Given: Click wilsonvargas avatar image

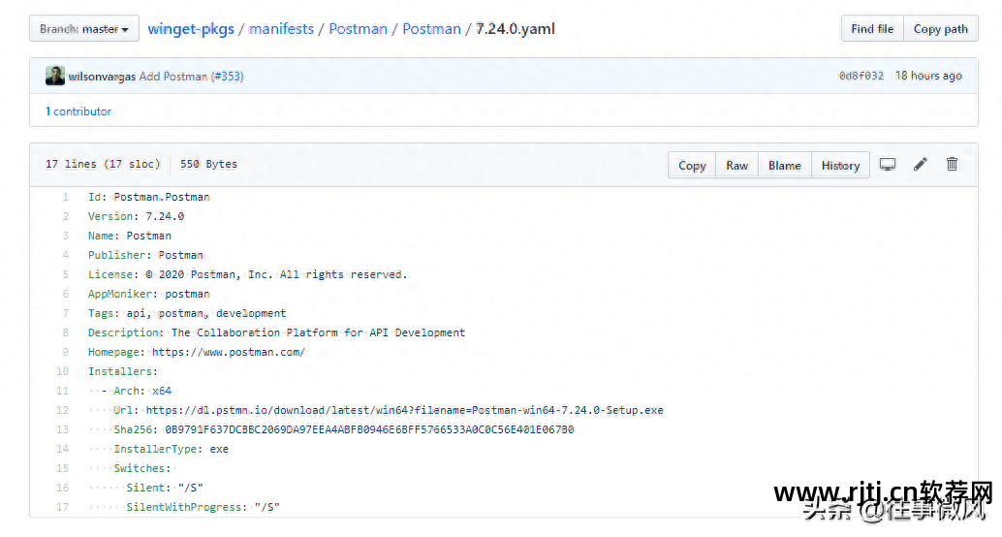Looking at the screenshot, I should [55, 76].
